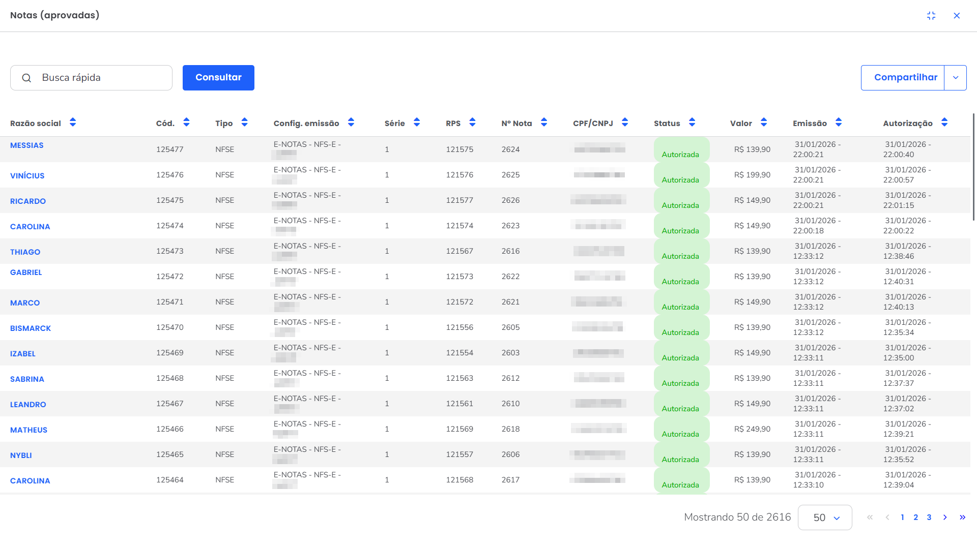Sort by Tipo column arrows
977x549 pixels.
(244, 123)
